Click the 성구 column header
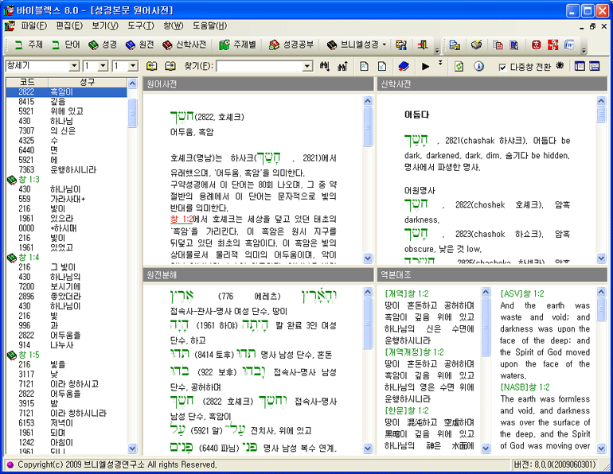 pyautogui.click(x=88, y=82)
